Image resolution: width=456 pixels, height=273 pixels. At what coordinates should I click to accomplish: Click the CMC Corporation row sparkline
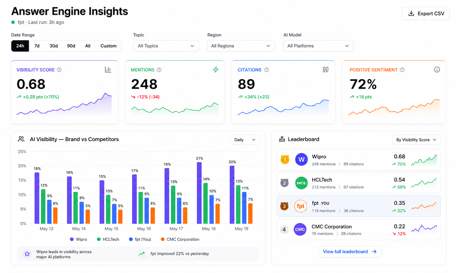click(x=424, y=228)
